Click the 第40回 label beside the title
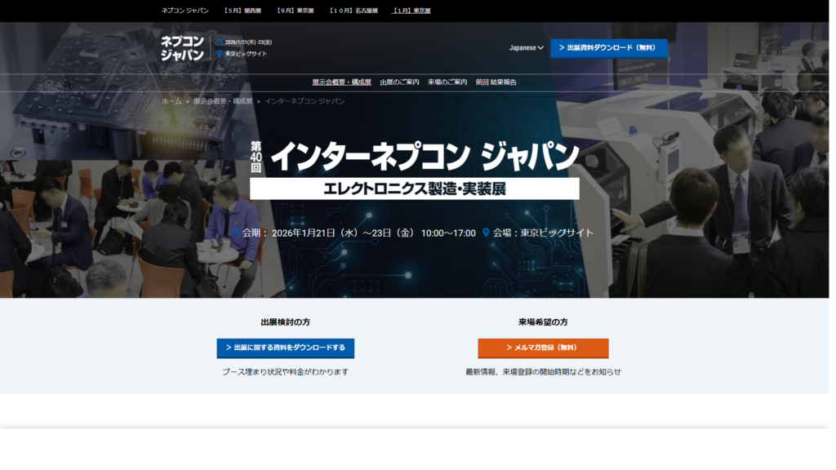The width and height of the screenshot is (836, 470). point(256,157)
